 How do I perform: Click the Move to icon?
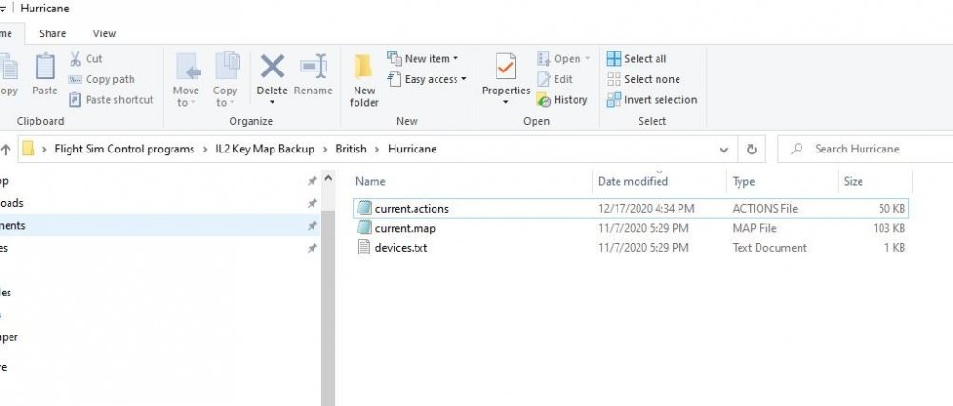[189, 67]
